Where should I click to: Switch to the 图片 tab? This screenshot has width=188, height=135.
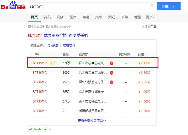[x=73, y=17]
